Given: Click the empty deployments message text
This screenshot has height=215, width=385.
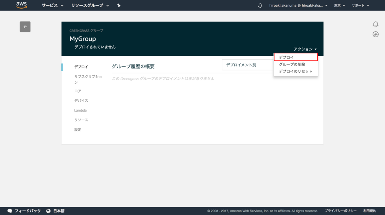Looking at the screenshot, I should tap(163, 79).
